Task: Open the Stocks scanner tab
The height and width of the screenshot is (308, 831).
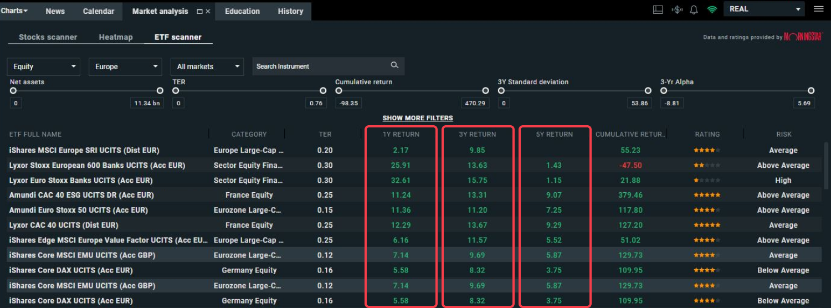Action: click(48, 37)
